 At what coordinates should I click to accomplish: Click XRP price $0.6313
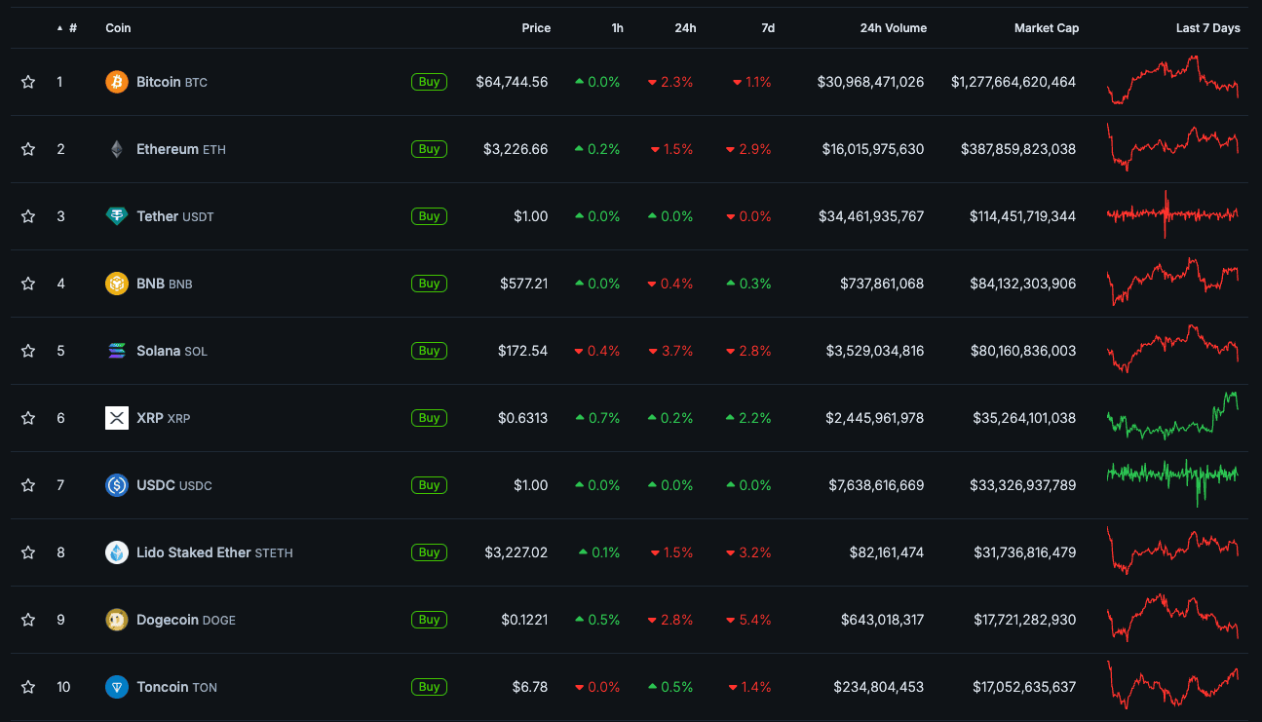(523, 418)
